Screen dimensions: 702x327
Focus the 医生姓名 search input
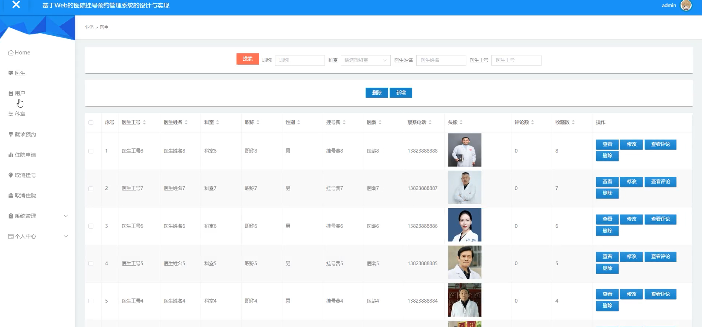point(441,60)
